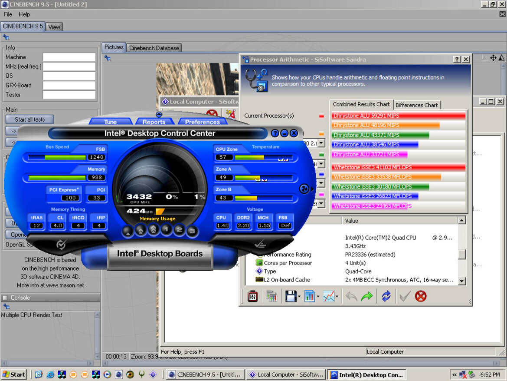Click the circular refresh arrow beside Zone B

(304, 189)
